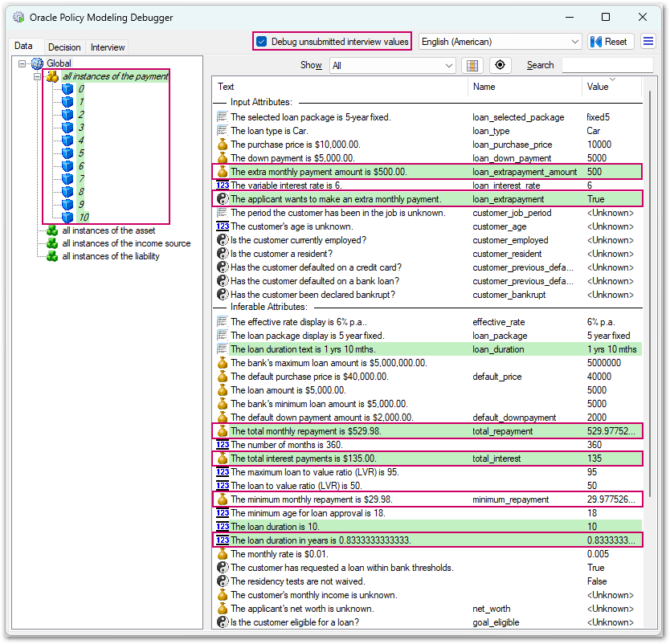Select all instances of the income source
Viewport: 670px width, 644px height.
point(126,243)
